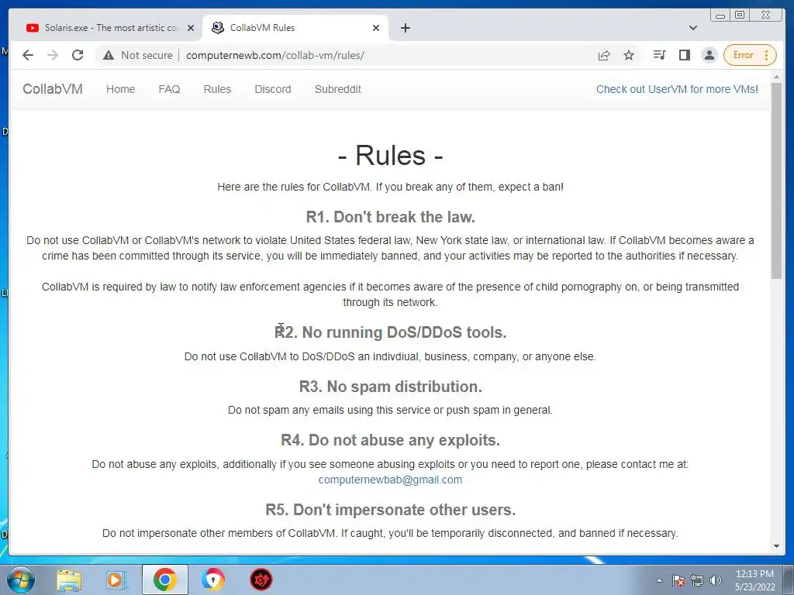Open the taskbar clock 12:13 PM

pos(755,580)
